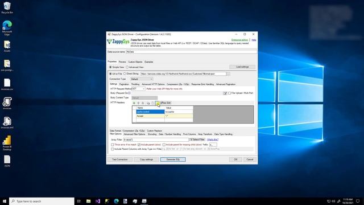Screen dimensions: 364x205
Task: Select the Direct String radio option
Action: coord(125,73)
